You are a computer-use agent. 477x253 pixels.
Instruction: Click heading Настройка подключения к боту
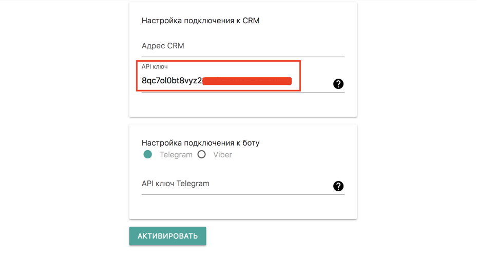(200, 143)
